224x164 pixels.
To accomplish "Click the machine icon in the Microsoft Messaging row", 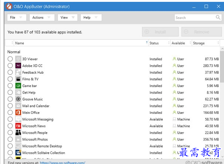I will pyautogui.click(x=174, y=119).
